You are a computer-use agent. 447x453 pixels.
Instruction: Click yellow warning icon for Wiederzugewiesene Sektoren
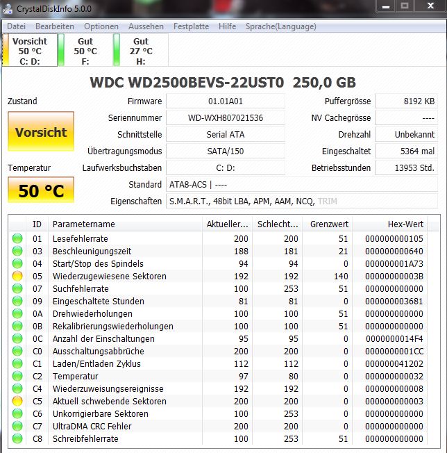tap(17, 277)
